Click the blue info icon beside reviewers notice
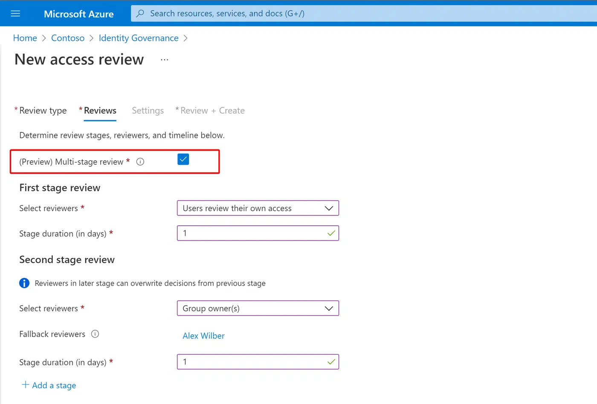 click(x=24, y=283)
